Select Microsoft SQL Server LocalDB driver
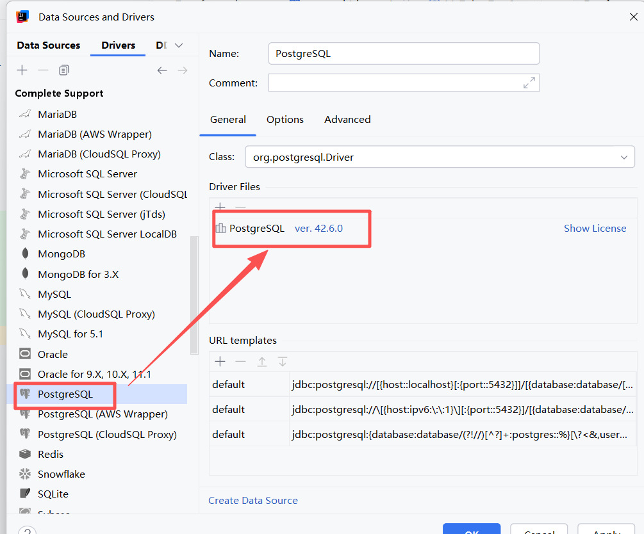The width and height of the screenshot is (644, 534). click(107, 234)
